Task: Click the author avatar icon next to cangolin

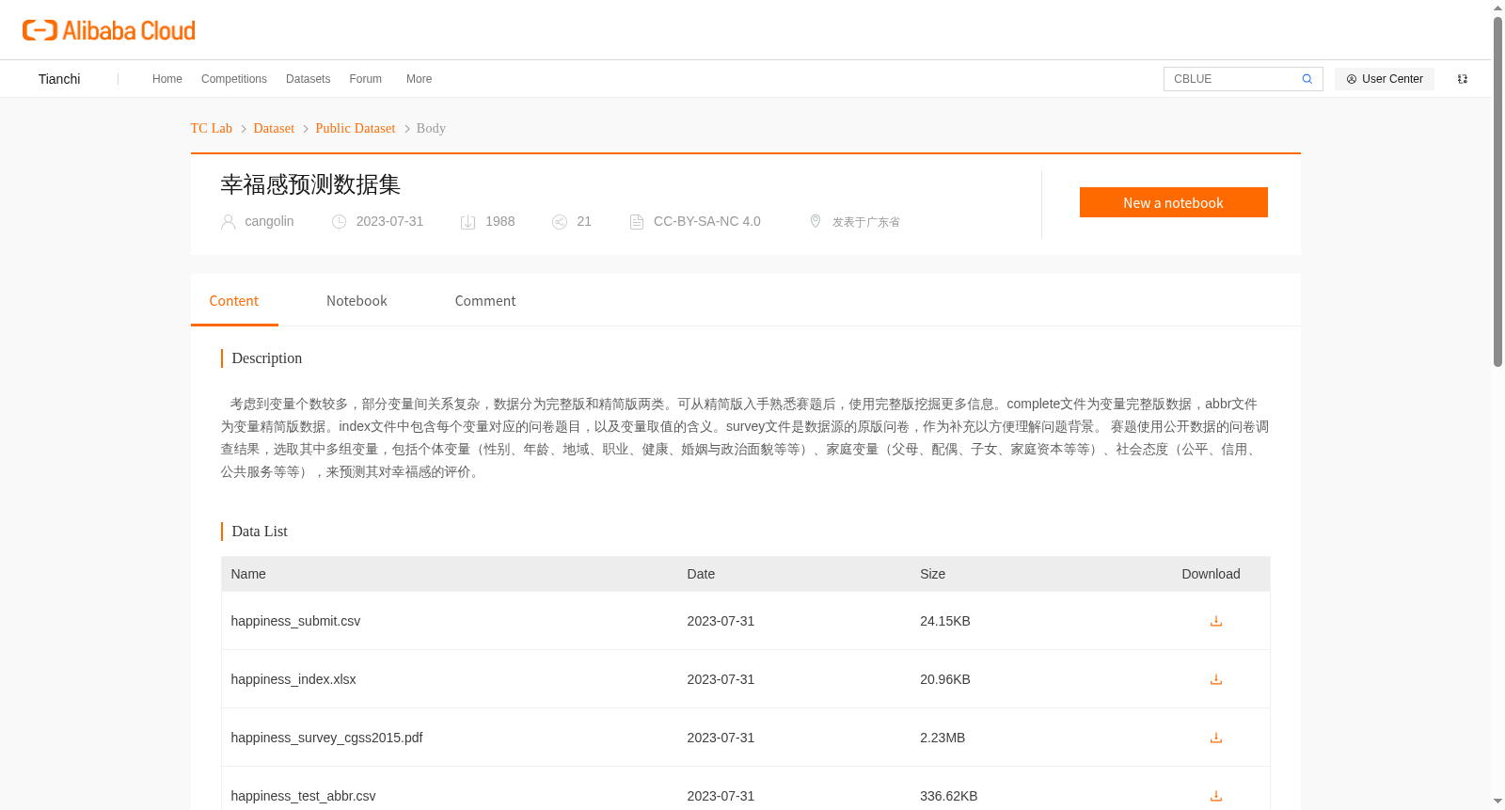Action: 228,222
